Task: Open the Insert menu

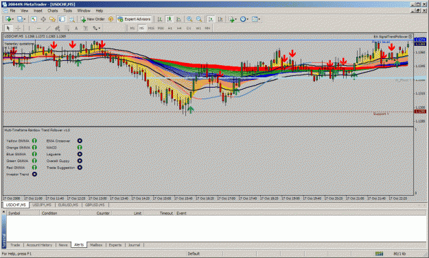Action: click(38, 11)
